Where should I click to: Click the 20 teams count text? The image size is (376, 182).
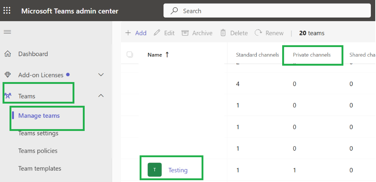point(312,33)
